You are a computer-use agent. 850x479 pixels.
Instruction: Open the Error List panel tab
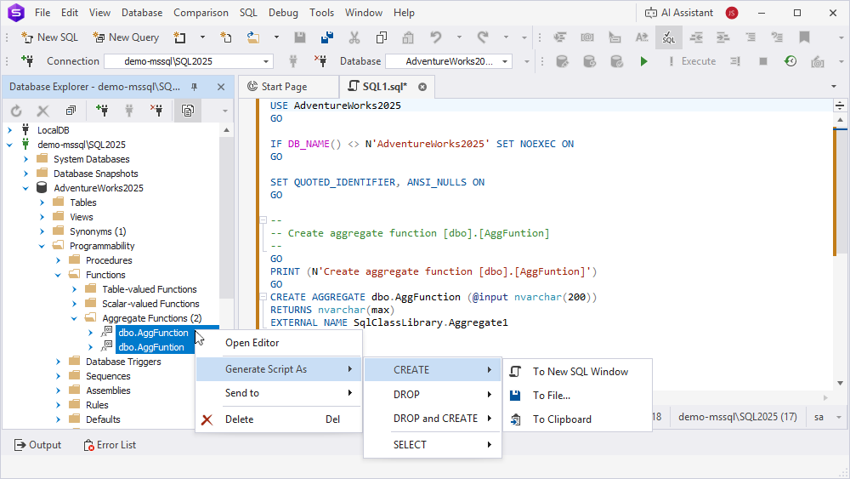coord(110,445)
